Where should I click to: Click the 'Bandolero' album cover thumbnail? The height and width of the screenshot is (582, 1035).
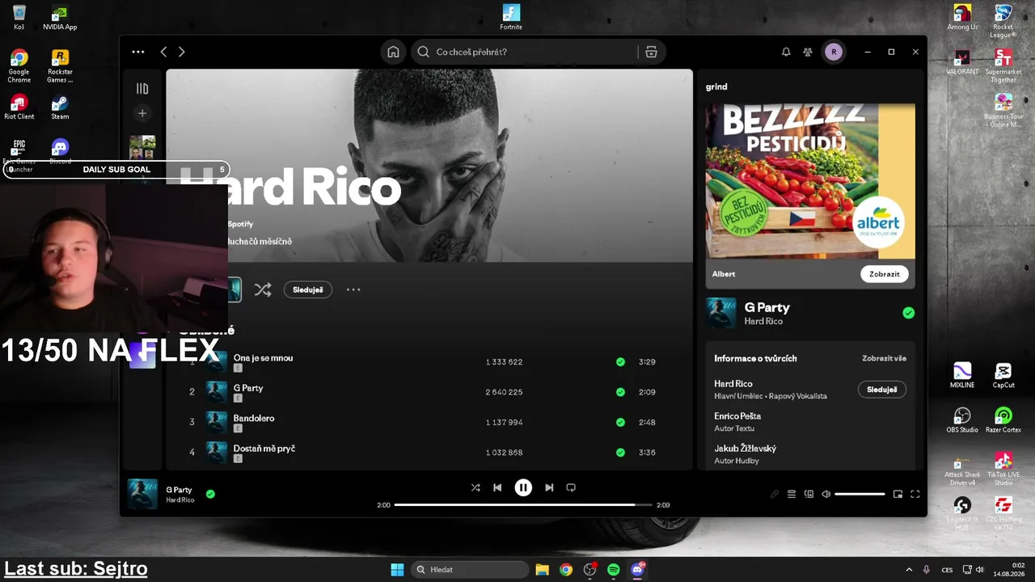tap(217, 422)
